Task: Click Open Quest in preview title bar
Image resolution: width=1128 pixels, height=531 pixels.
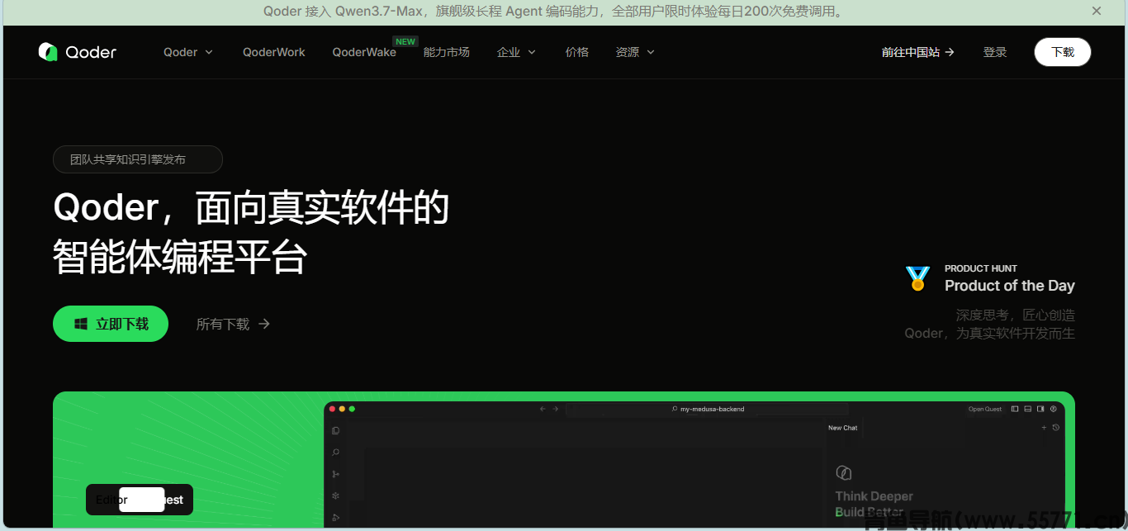Action: [984, 409]
